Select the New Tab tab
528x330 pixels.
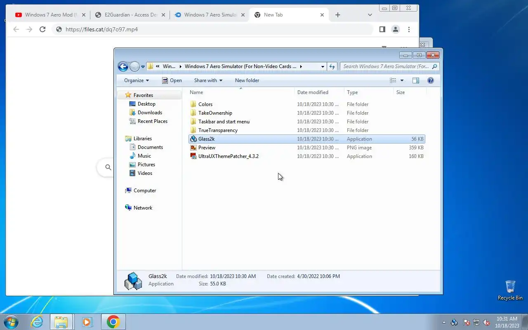tap(290, 15)
